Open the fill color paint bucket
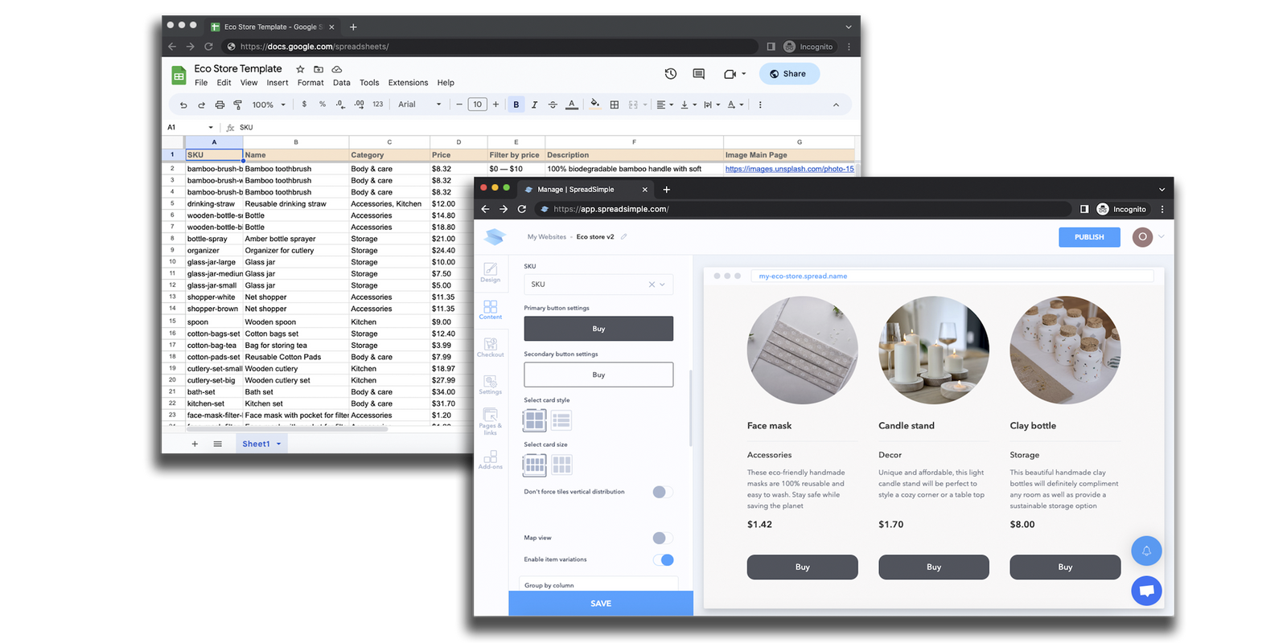The height and width of the screenshot is (643, 1287). click(594, 104)
